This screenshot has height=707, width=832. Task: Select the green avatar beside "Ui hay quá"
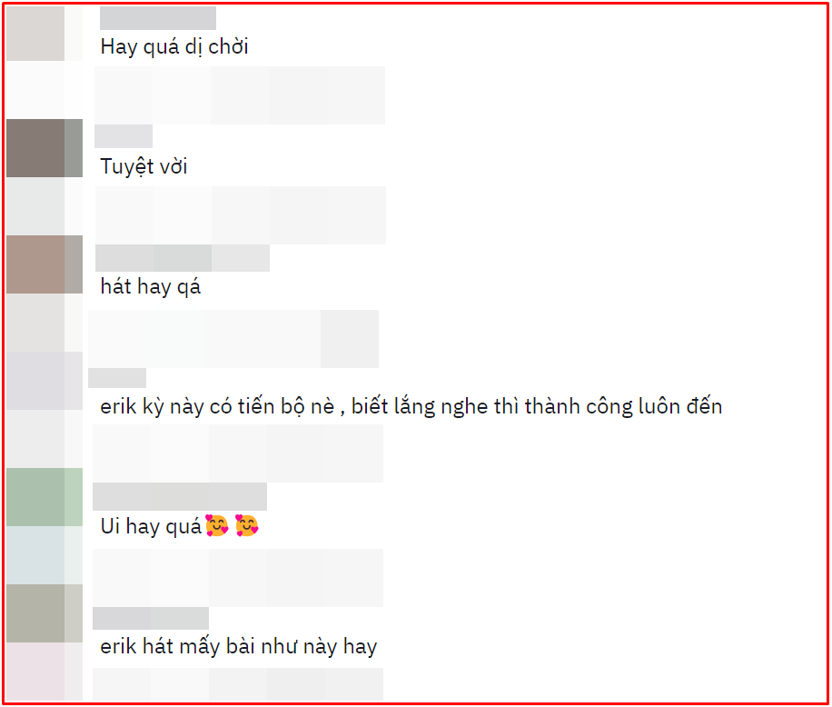[x=45, y=497]
